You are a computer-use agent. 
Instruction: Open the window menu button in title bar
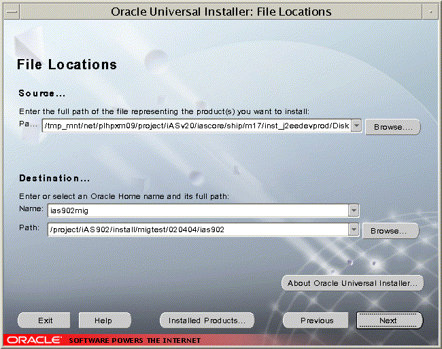coord(12,12)
